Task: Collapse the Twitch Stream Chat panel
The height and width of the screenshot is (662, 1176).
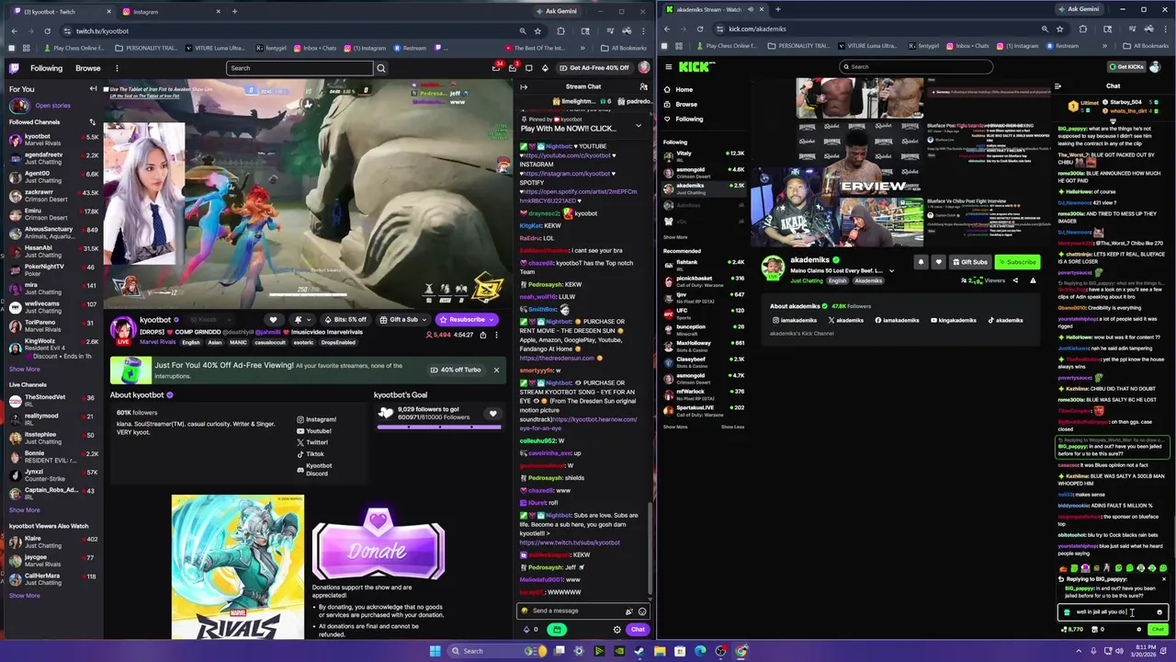Action: (x=524, y=86)
